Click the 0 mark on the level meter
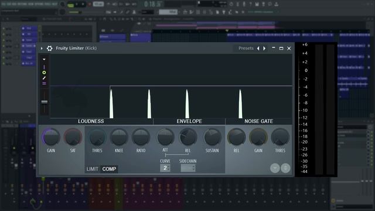 [306, 70]
